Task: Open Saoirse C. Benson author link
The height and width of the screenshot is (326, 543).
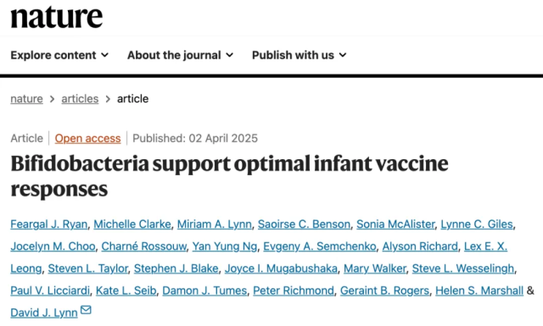Action: point(304,224)
